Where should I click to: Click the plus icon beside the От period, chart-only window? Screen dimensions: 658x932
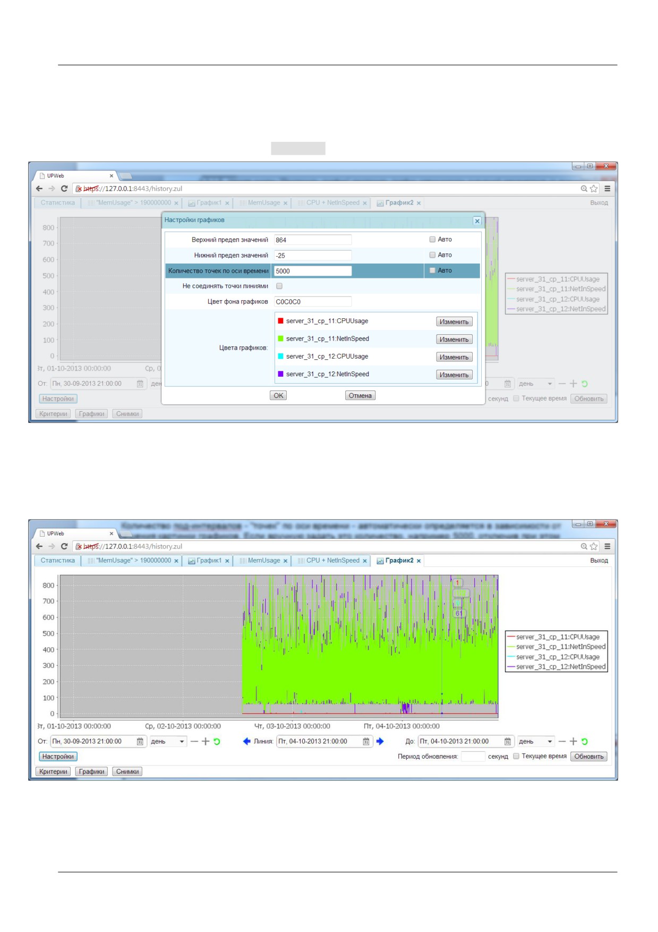tap(205, 741)
